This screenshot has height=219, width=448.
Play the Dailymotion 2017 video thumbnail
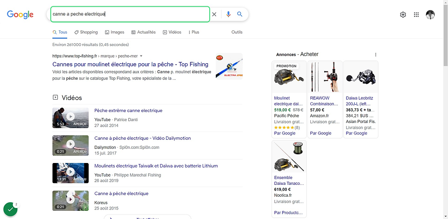point(70,145)
